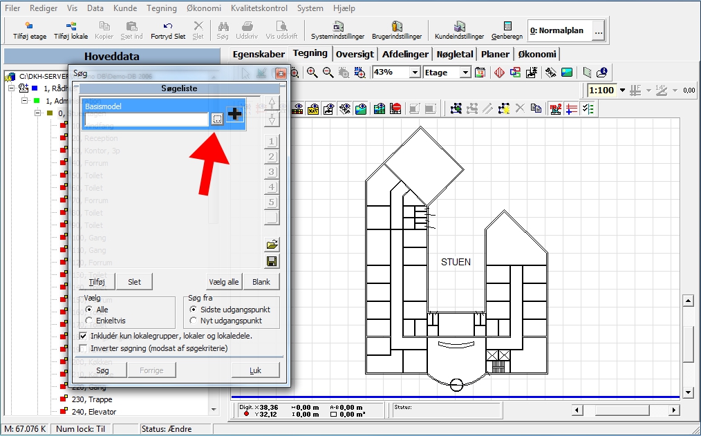701x436 pixels.
Task: Click the red diamond mirror icon
Action: (499, 73)
